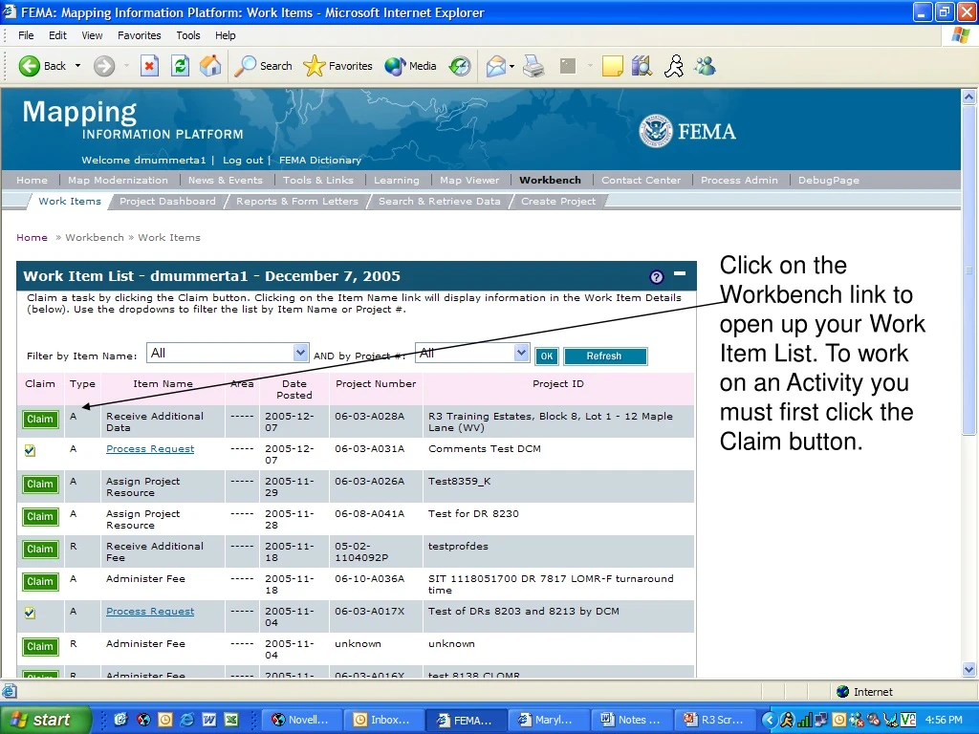Screen dimensions: 979x734
Task: Print the page with the printer icon
Action: click(x=533, y=66)
